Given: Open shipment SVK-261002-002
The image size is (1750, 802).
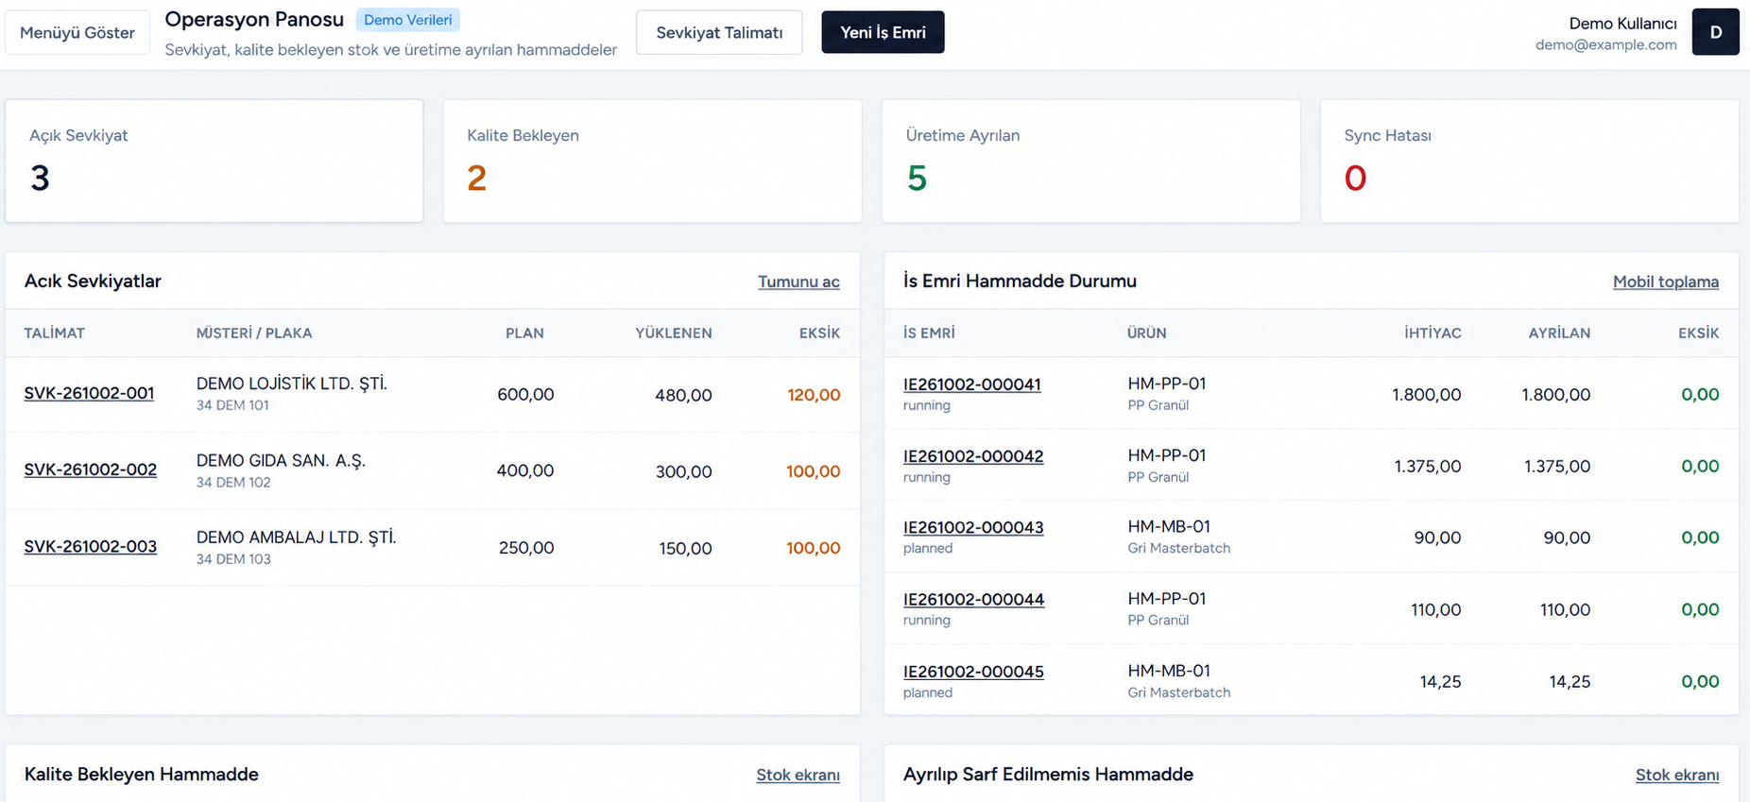Looking at the screenshot, I should [x=90, y=469].
